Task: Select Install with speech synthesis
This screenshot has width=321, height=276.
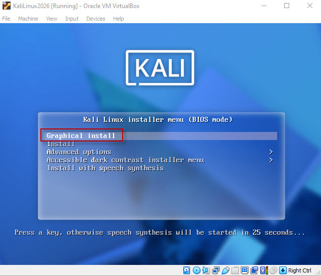Action: [x=105, y=168]
